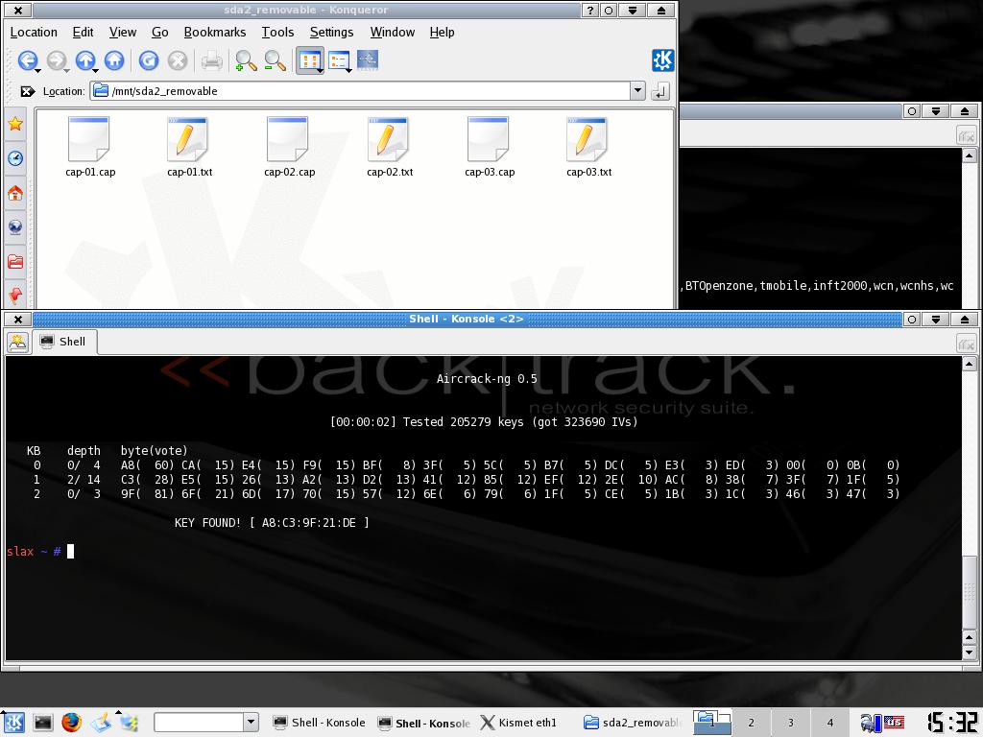Image resolution: width=983 pixels, height=737 pixels.
Task: Open History sidebar clock icon
Action: pos(15,158)
